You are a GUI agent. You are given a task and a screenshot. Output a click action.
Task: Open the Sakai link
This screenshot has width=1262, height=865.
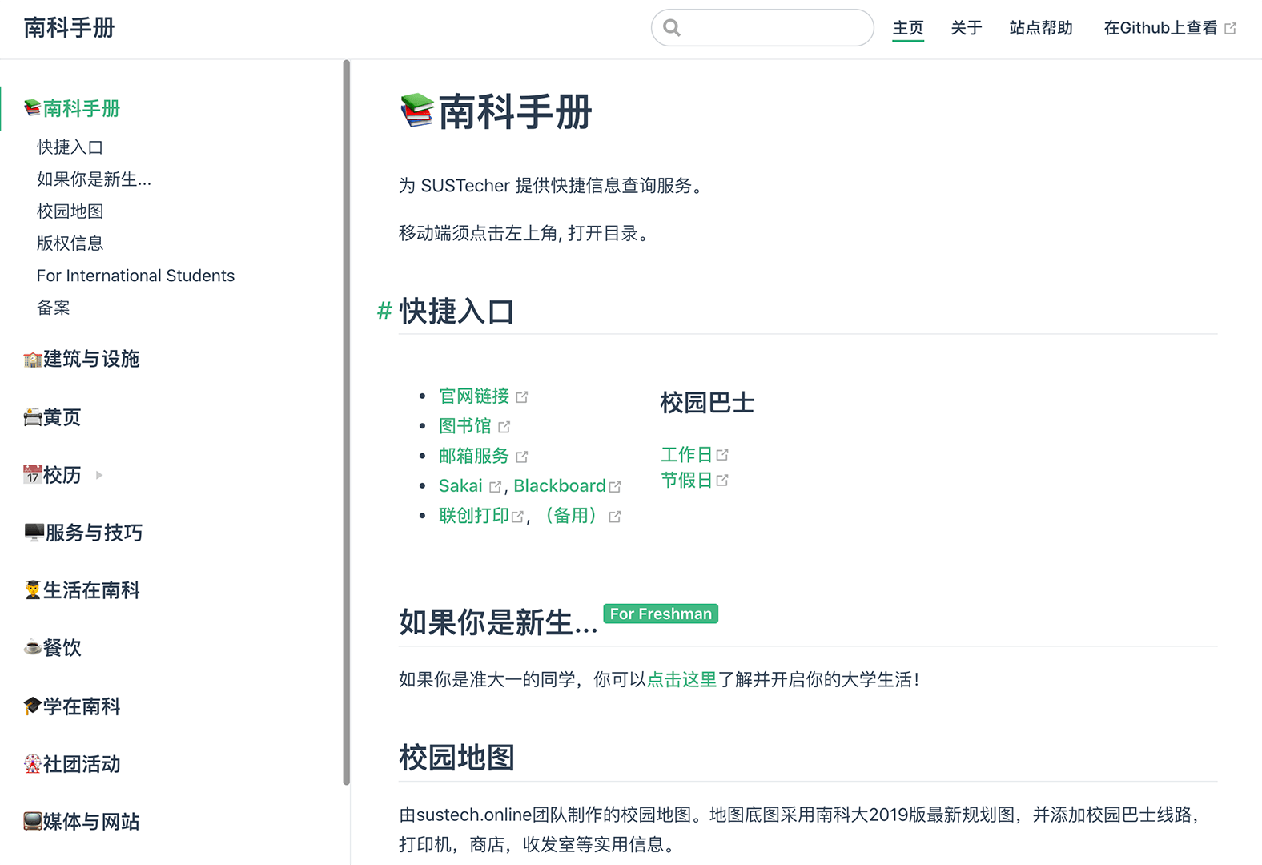[x=460, y=485]
